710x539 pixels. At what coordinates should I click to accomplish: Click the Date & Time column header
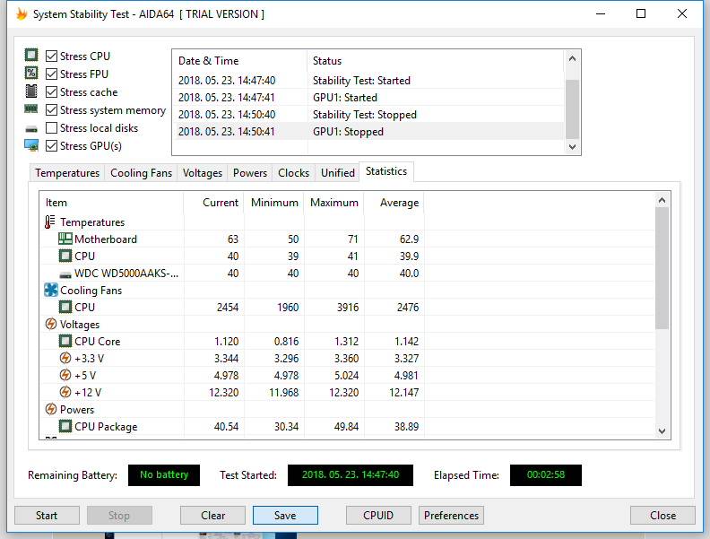point(240,61)
